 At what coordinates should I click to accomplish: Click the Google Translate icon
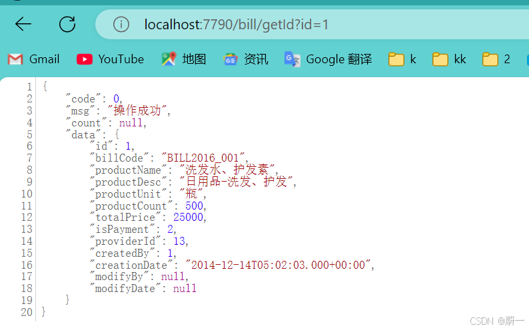tap(292, 59)
